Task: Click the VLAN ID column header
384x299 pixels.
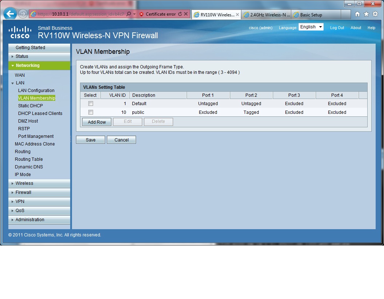Action: [x=115, y=95]
